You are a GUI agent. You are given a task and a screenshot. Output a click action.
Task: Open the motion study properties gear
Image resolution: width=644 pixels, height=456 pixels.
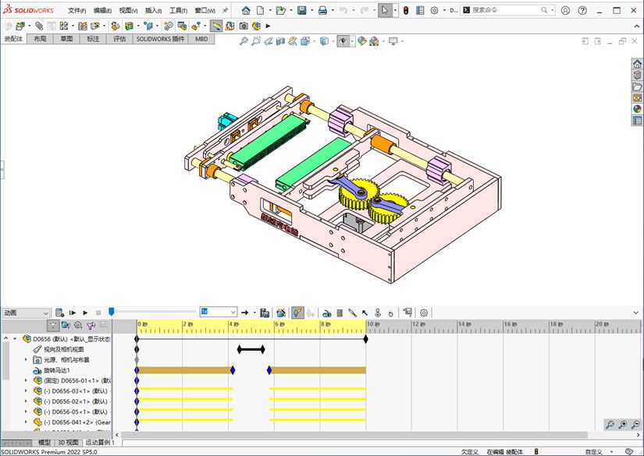[425, 313]
